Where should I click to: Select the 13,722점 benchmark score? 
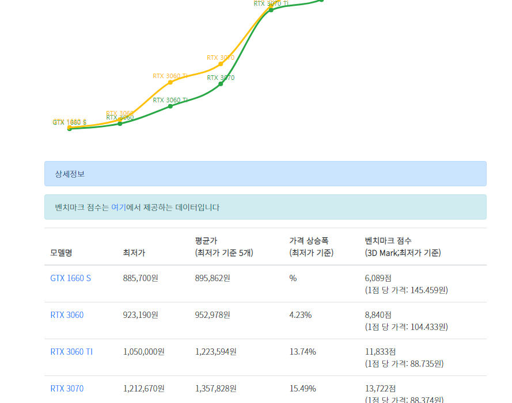pos(381,389)
